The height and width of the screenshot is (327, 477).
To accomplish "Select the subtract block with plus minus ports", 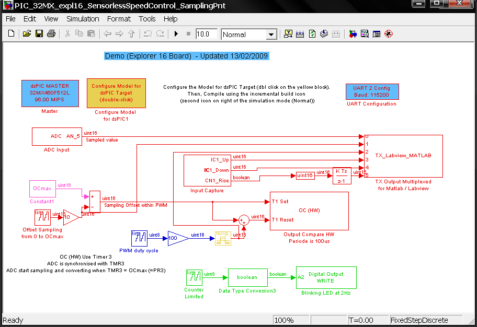I will click(95, 202).
